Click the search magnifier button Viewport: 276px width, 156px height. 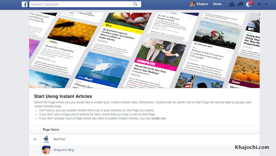(x=135, y=4)
